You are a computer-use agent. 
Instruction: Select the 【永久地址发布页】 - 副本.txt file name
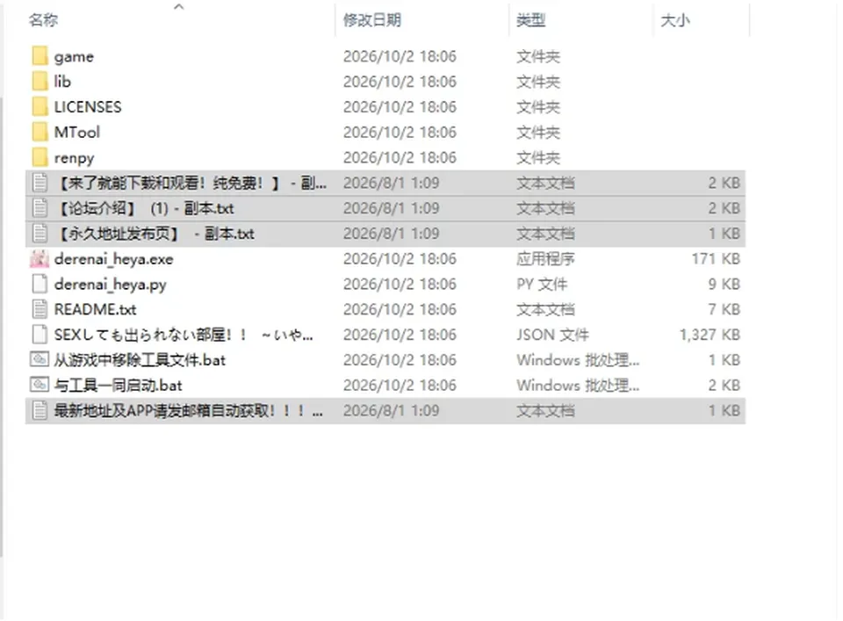(x=155, y=234)
